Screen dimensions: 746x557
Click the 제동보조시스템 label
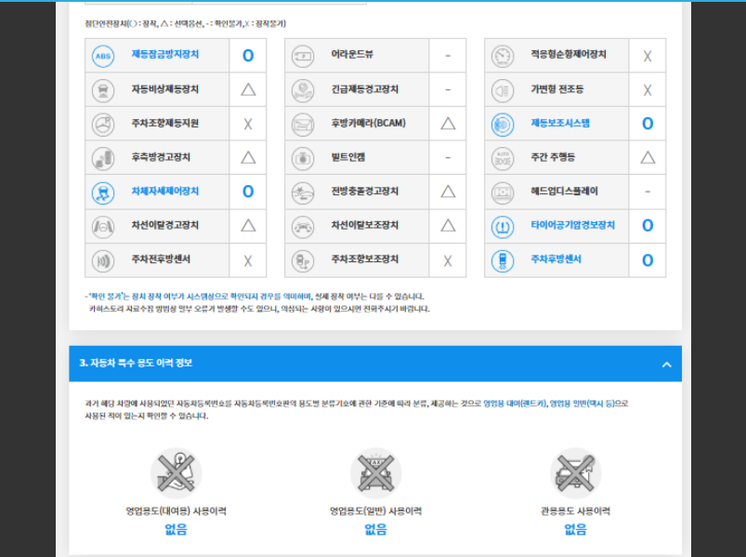(x=560, y=123)
